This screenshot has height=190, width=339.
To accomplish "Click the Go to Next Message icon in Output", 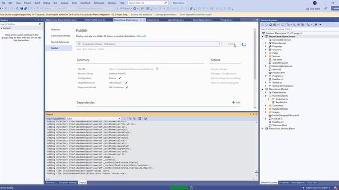I will pyautogui.click(x=134, y=119).
